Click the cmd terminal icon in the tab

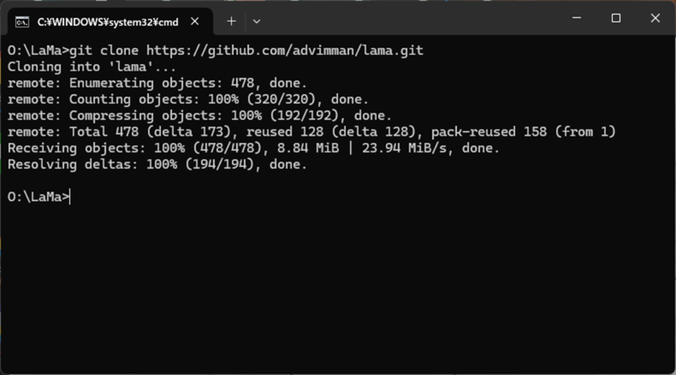pyautogui.click(x=22, y=22)
